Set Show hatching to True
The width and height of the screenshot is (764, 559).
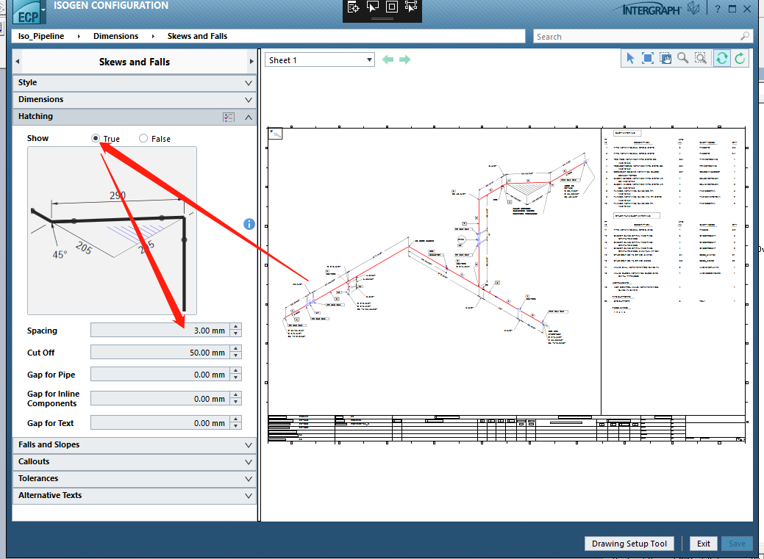[96, 138]
